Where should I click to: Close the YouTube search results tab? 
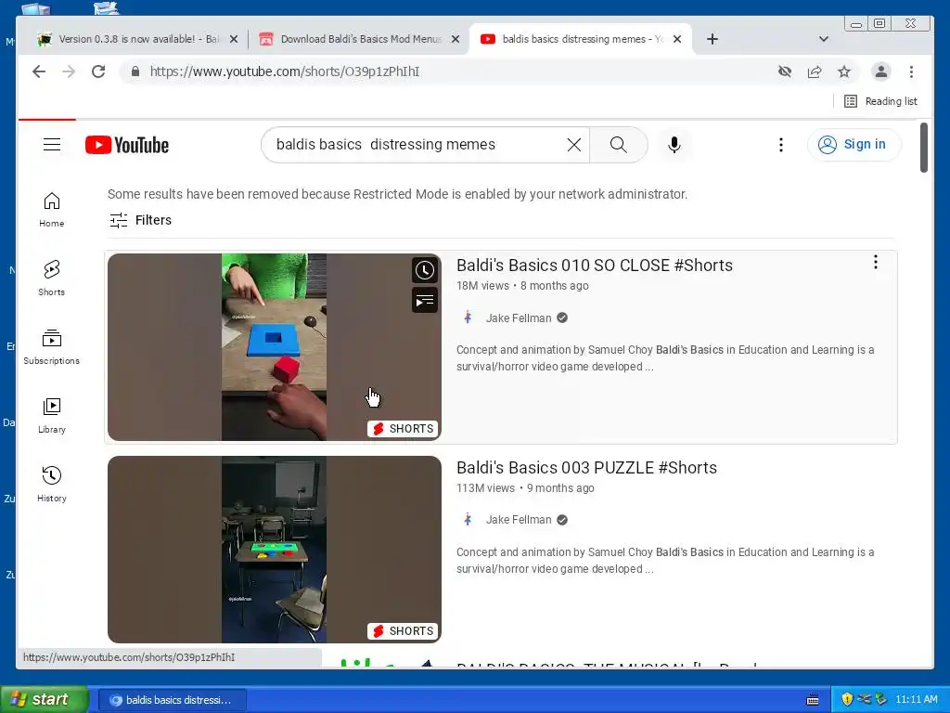point(677,39)
